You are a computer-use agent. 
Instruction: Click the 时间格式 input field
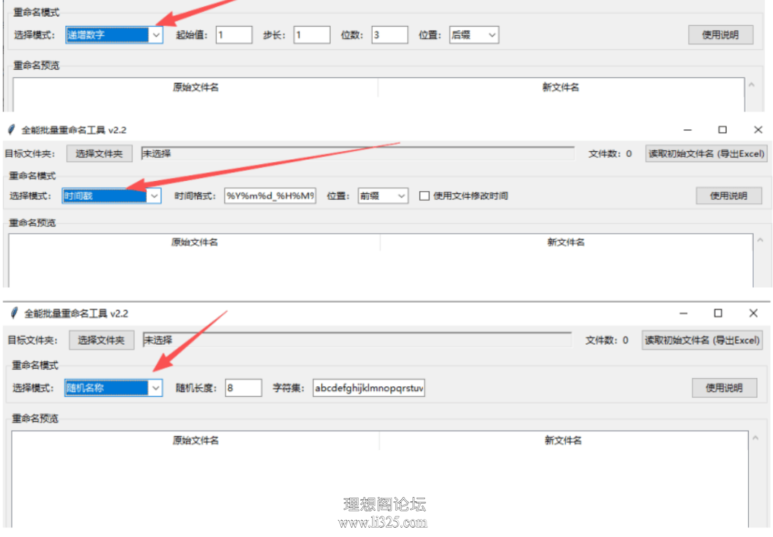click(x=270, y=195)
